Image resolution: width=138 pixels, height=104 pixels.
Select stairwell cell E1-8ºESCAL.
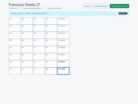pyautogui.click(x=63, y=21)
